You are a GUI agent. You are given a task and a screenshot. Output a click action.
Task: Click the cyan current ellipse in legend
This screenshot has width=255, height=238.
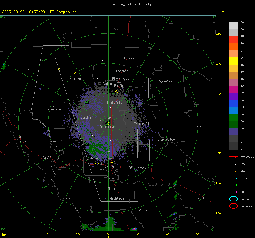[x=233, y=199]
